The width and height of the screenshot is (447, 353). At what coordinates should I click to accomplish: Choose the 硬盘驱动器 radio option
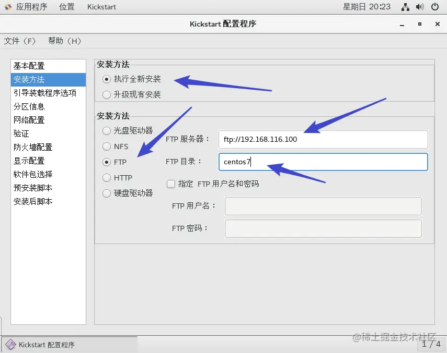(107, 193)
